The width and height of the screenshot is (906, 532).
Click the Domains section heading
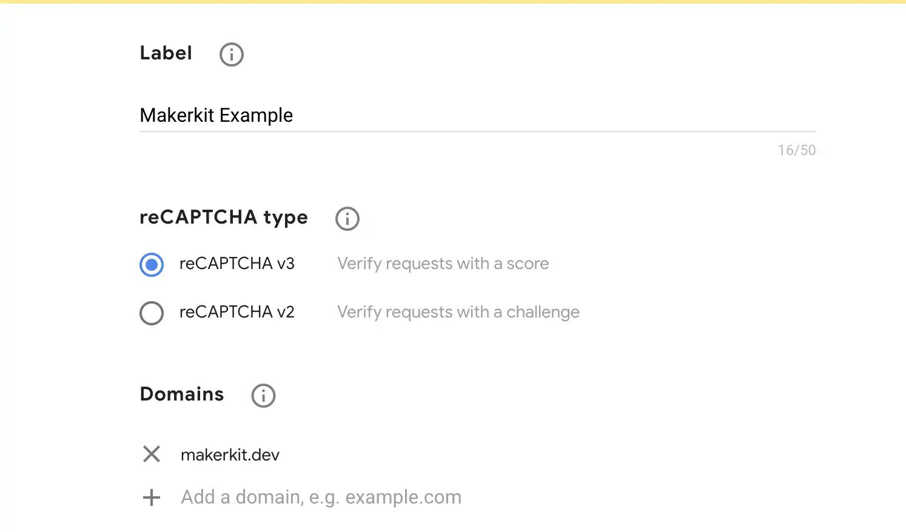click(182, 394)
